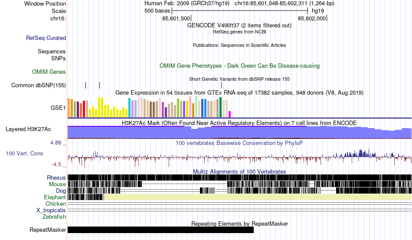Click the cyan GTEx expression bar
Image resolution: width=412 pixels, height=240 pixels.
pos(129,108)
